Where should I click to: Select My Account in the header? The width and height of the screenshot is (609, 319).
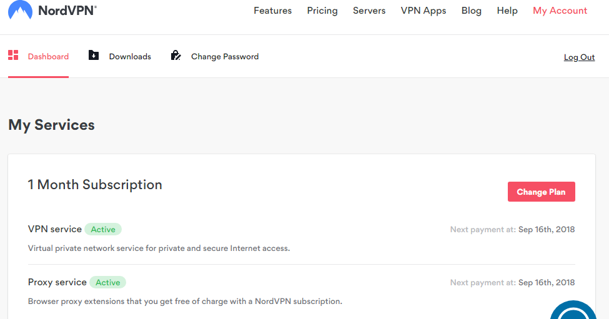(560, 11)
